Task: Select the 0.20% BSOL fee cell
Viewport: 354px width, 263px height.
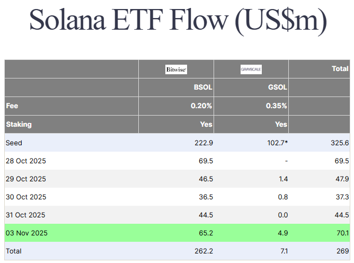Action: tap(202, 106)
